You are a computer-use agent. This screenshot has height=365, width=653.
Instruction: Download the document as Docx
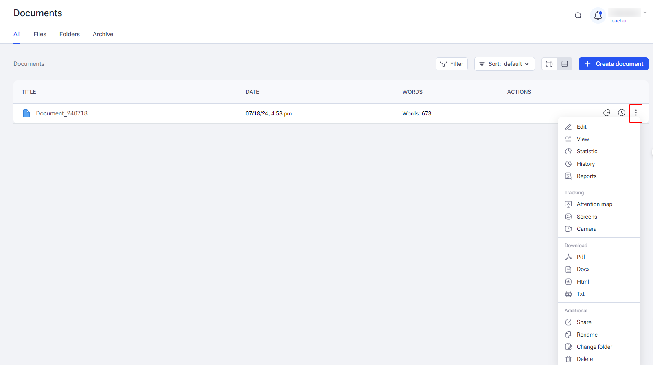599,269
